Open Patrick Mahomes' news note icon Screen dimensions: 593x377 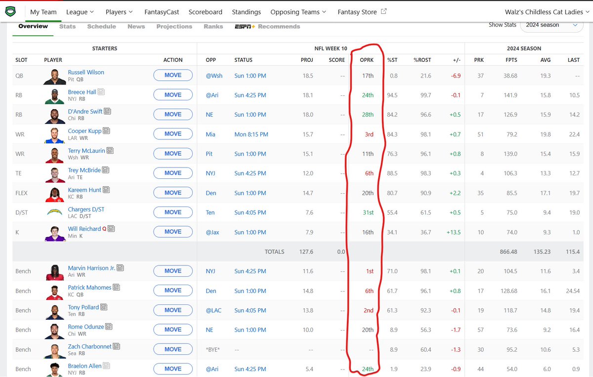116,288
